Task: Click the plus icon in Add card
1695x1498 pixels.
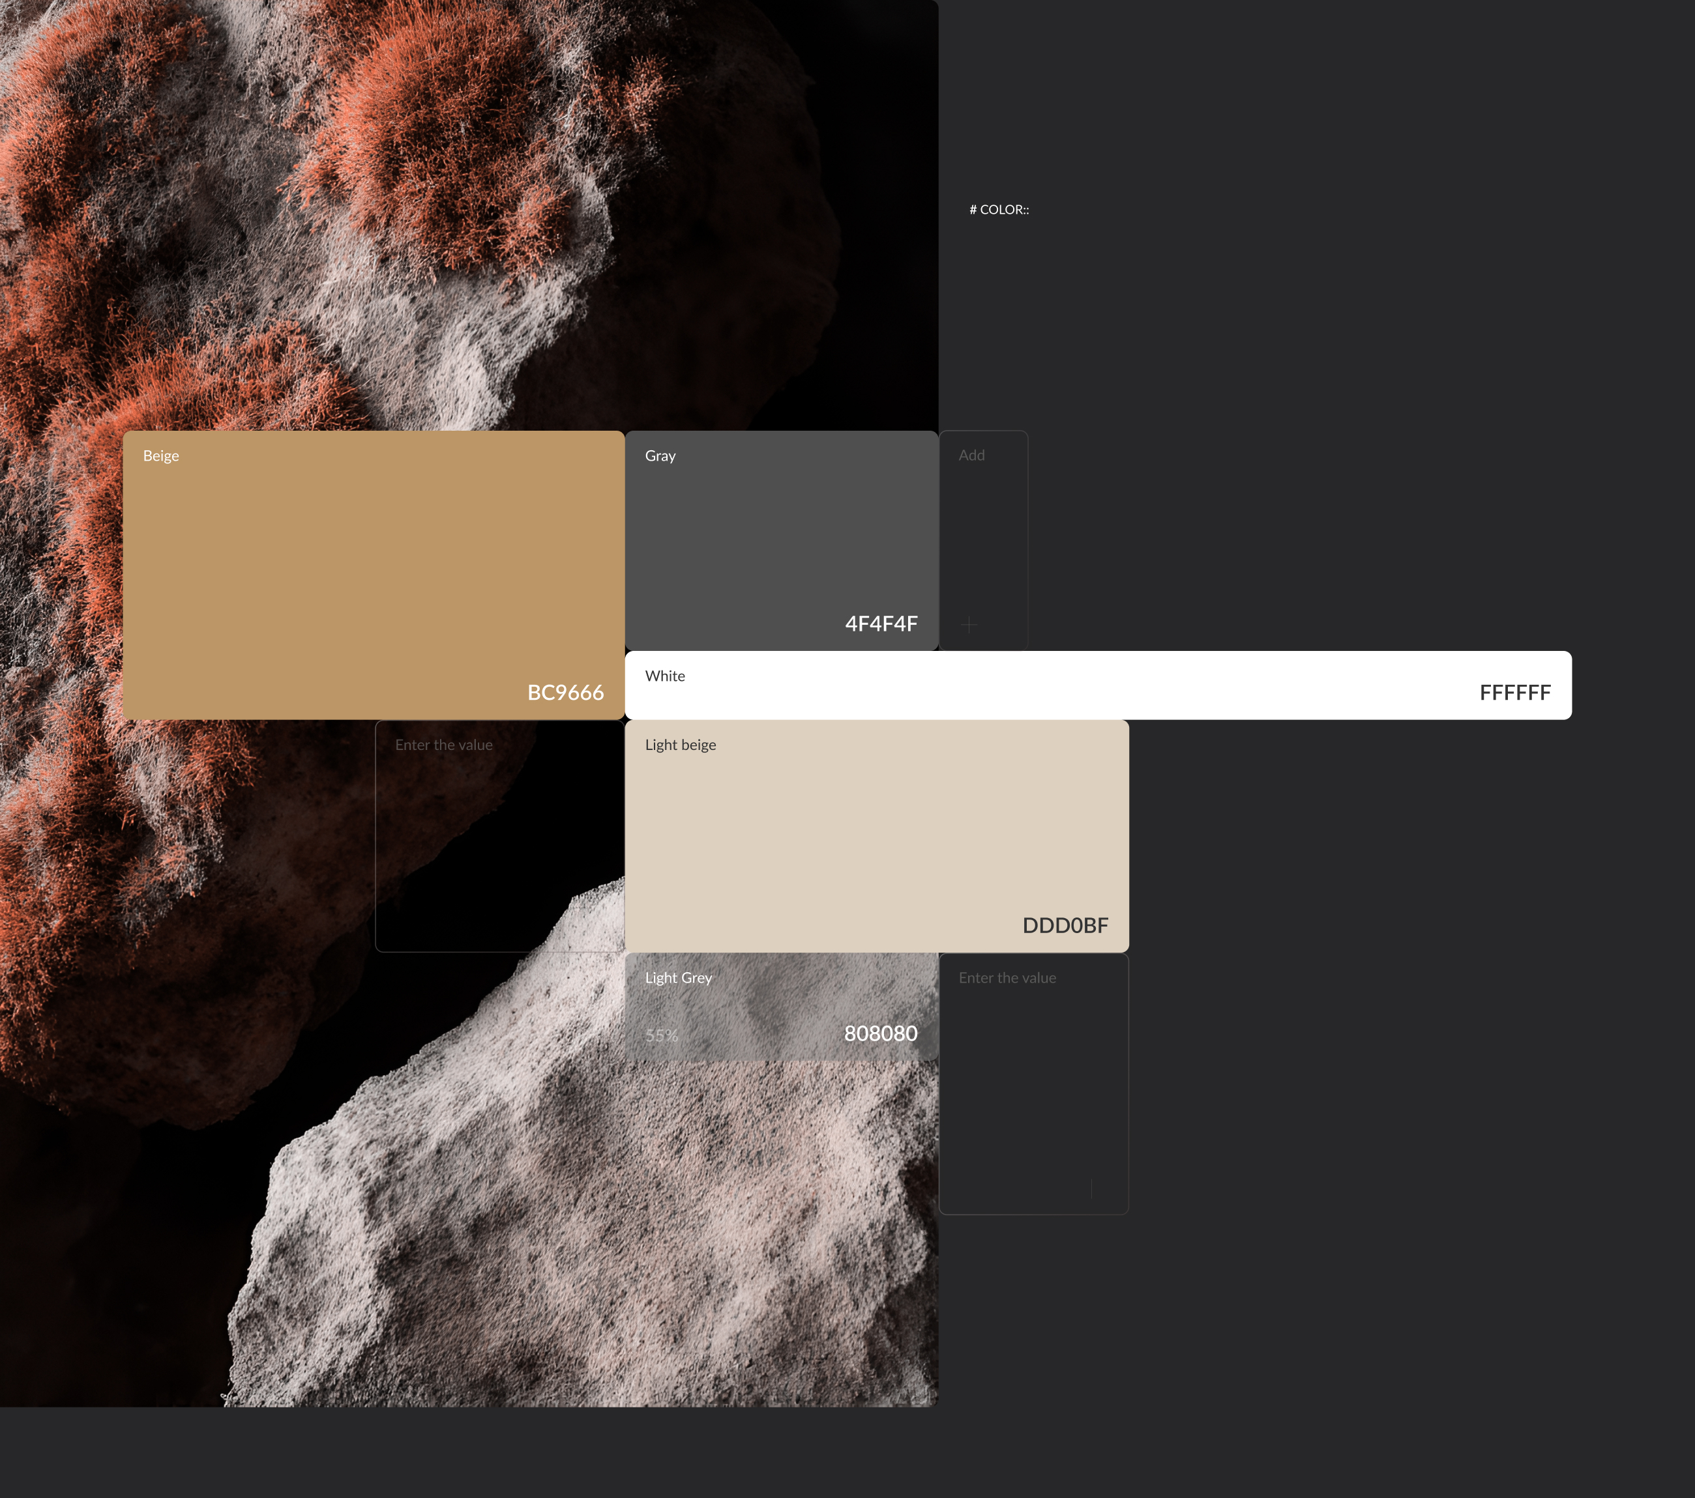Action: coord(969,624)
